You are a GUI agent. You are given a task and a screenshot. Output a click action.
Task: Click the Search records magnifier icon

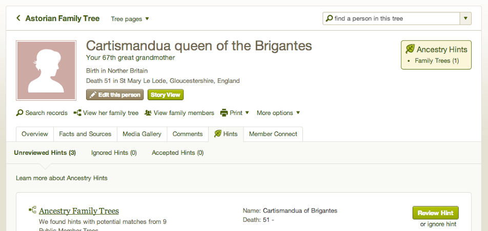point(19,113)
